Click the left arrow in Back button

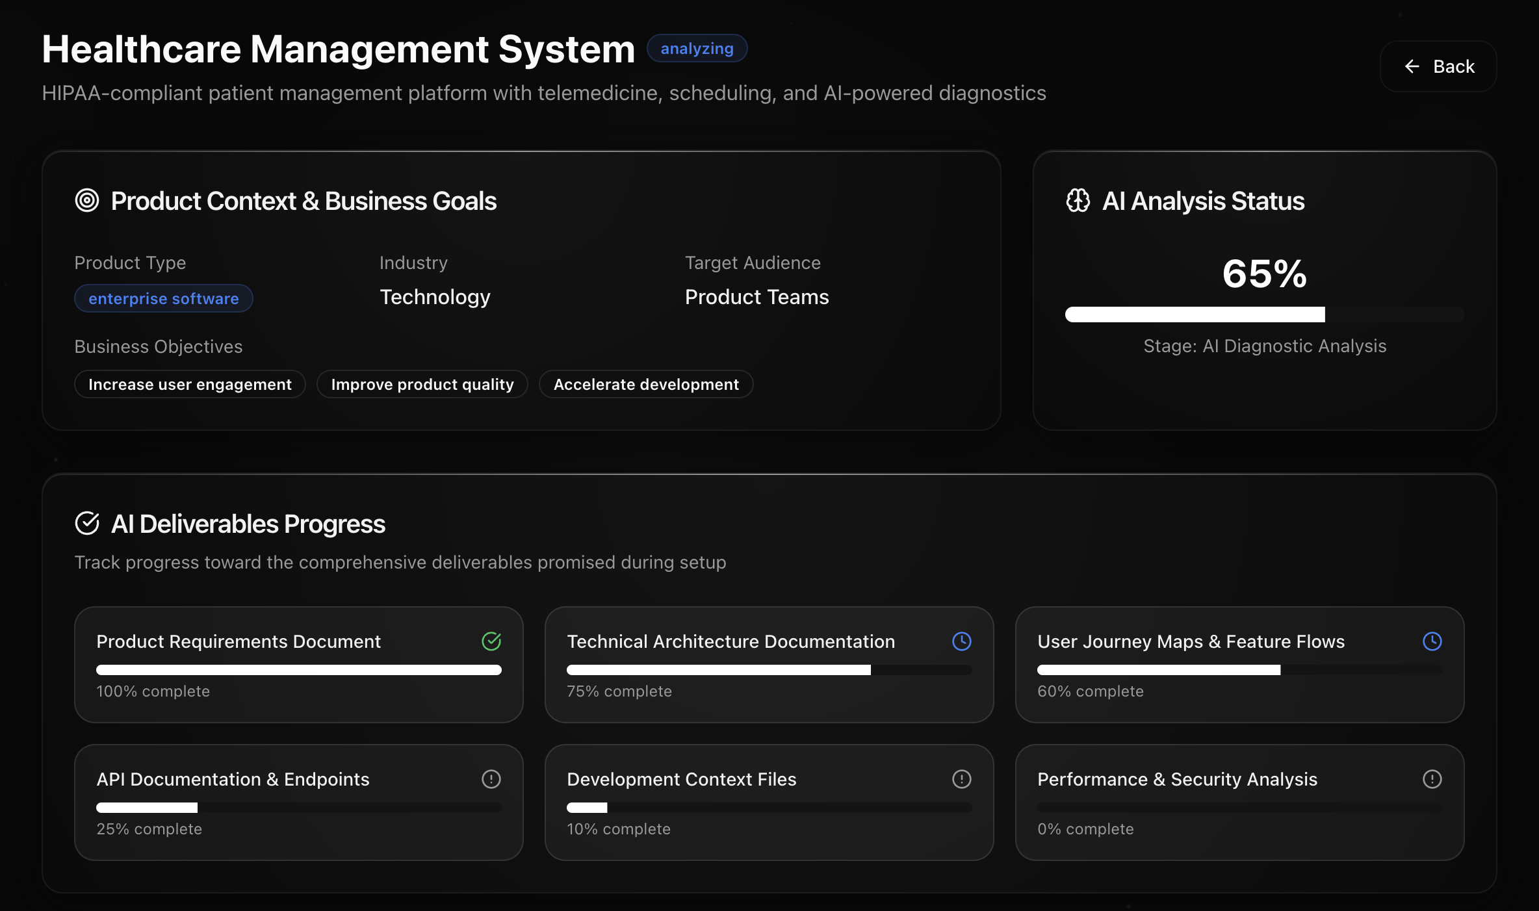1412,66
